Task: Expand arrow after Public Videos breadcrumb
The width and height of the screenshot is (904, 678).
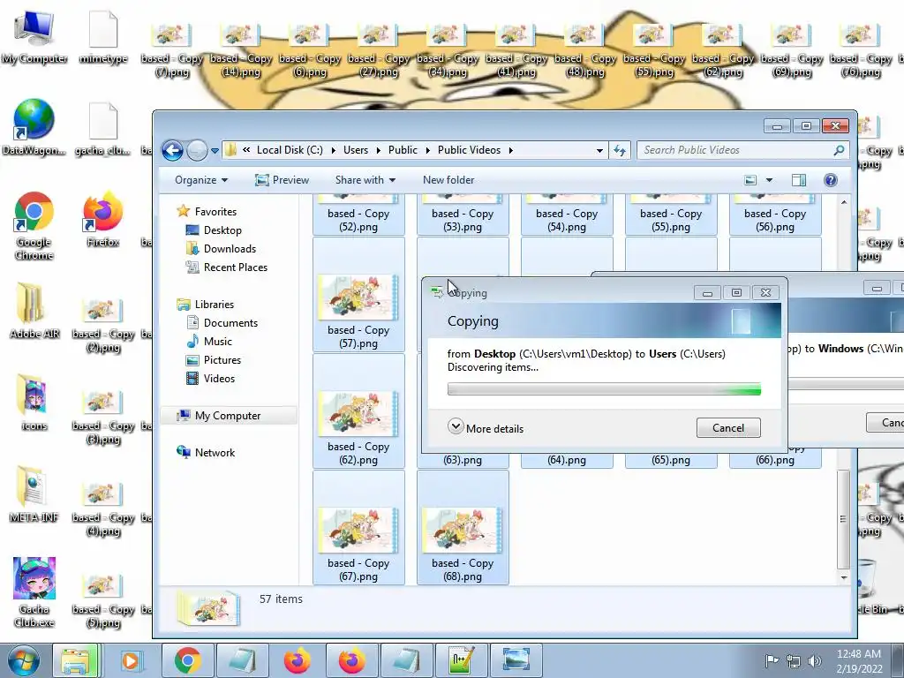Action: [510, 150]
